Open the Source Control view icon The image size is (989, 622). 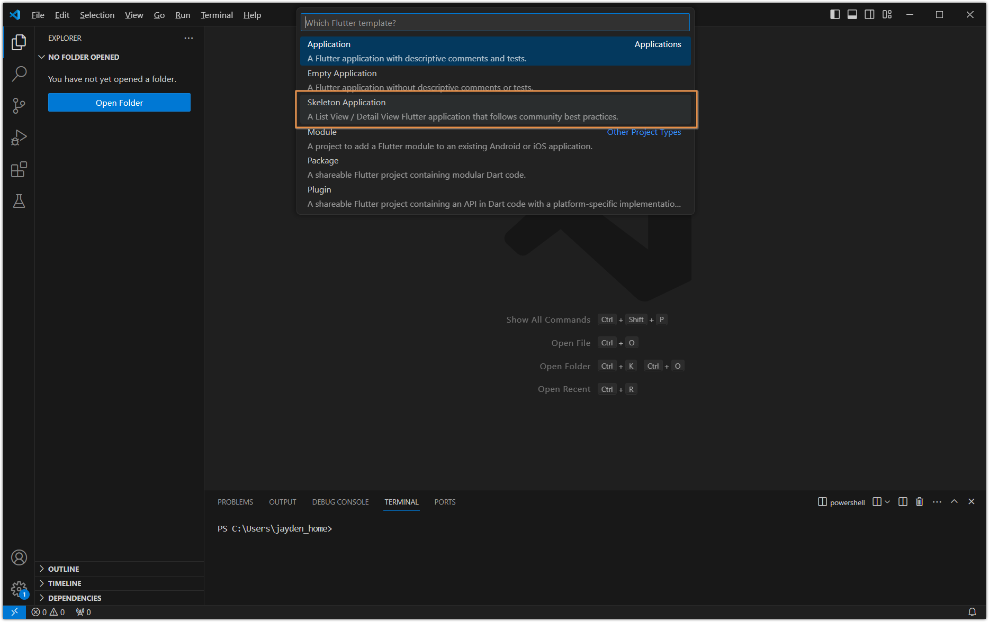pos(19,106)
